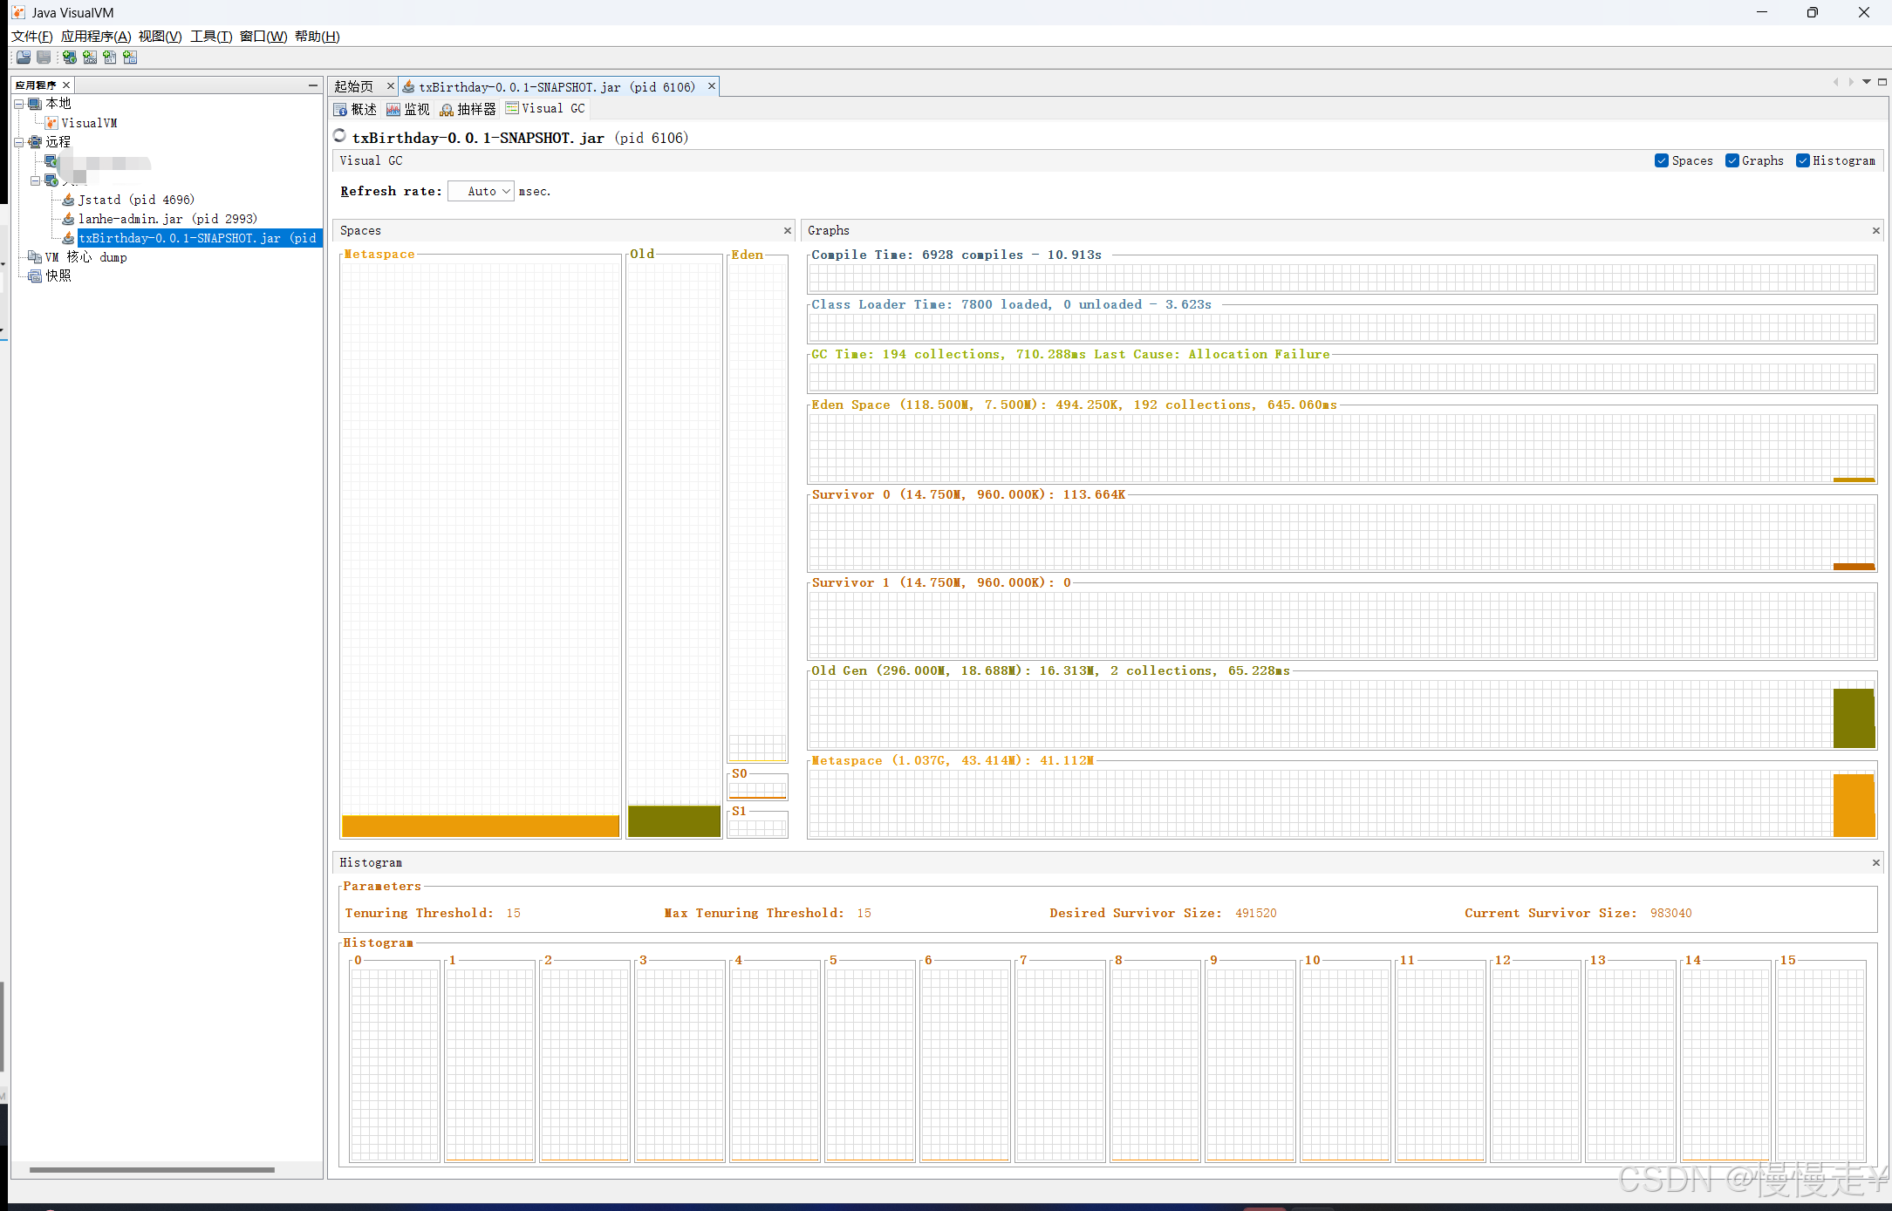Disable the Histogram checkbox
This screenshot has height=1211, width=1892.
pos(1802,160)
